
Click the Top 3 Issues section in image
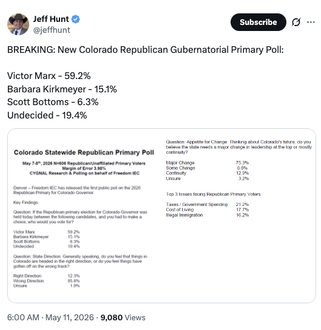click(214, 194)
